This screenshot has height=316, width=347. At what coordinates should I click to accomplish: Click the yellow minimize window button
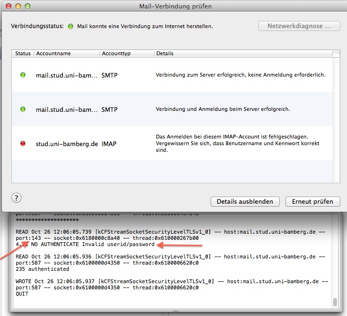(x=18, y=6)
